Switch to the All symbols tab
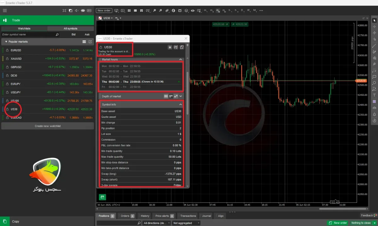378x226 pixels. pyautogui.click(x=71, y=28)
